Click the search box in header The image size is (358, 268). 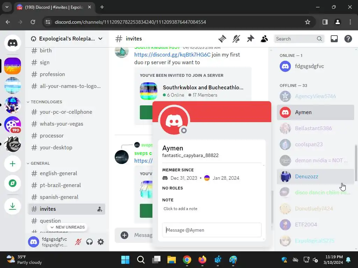(x=299, y=39)
